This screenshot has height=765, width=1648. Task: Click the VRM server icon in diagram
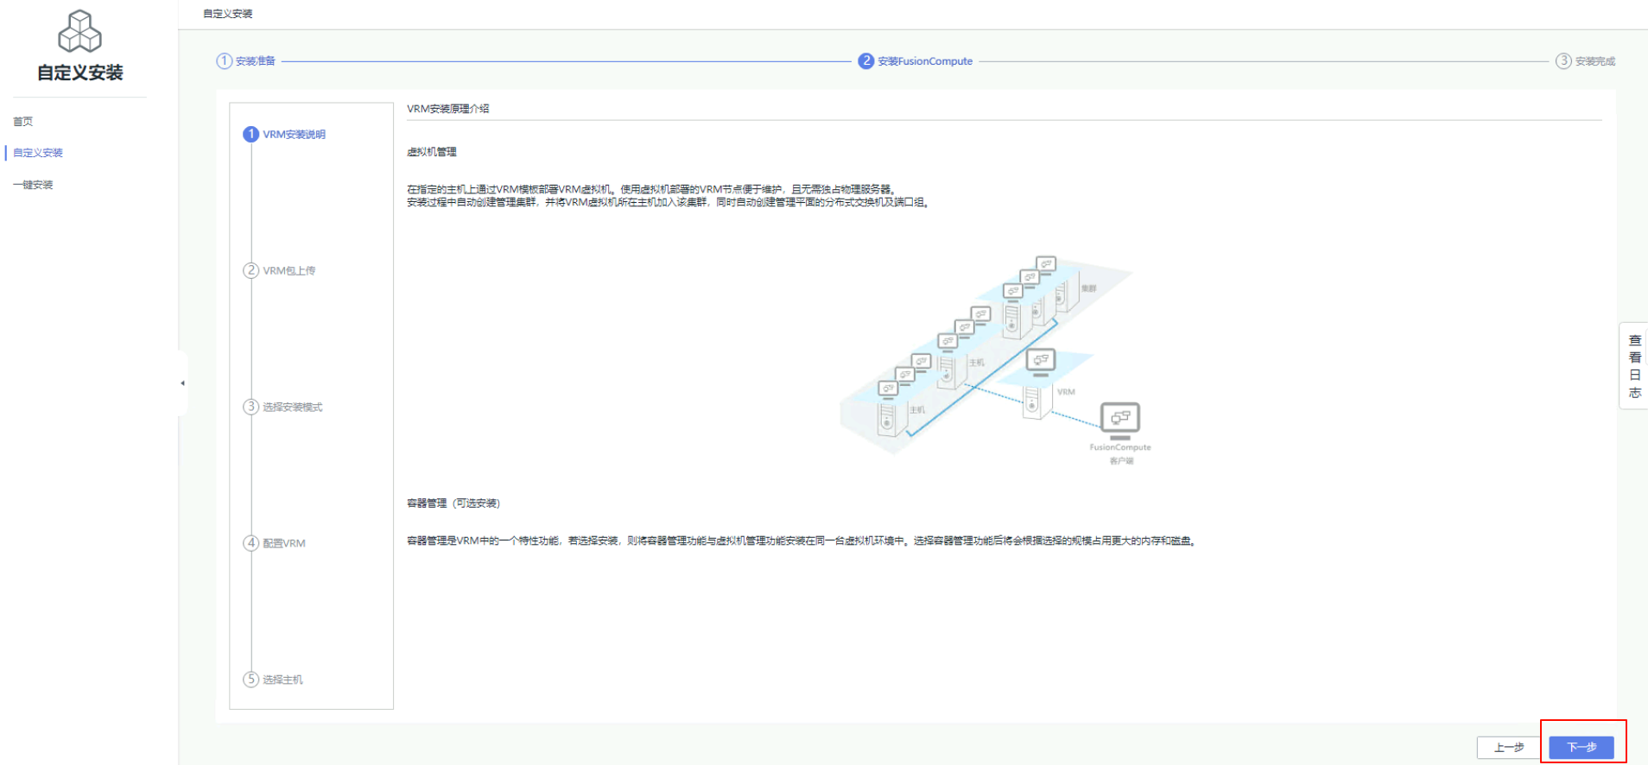[x=1032, y=401]
